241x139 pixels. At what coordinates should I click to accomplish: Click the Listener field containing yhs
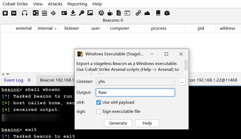pyautogui.click(x=135, y=82)
